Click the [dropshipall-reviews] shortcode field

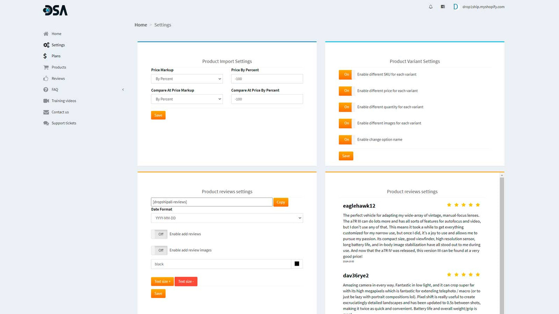click(212, 202)
